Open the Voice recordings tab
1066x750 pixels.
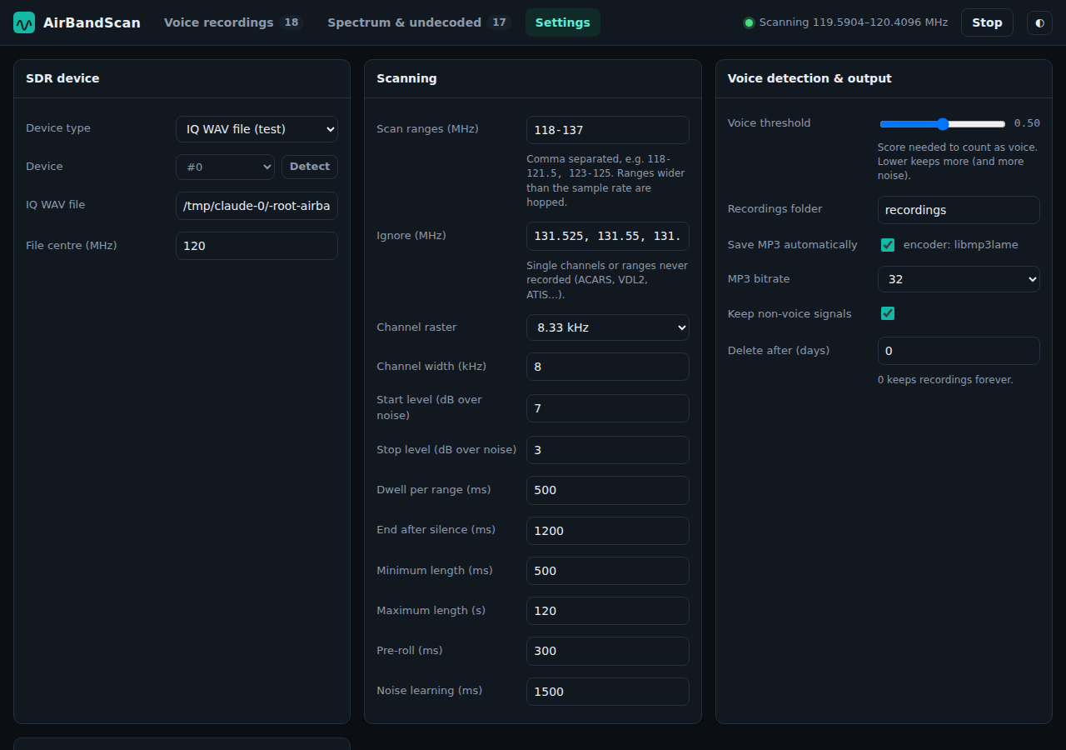(x=232, y=22)
